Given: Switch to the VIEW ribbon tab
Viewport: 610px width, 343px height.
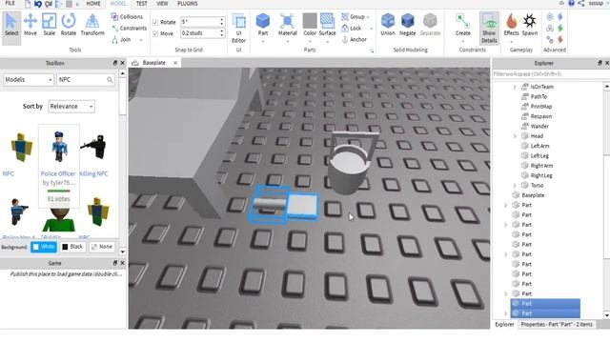Looking at the screenshot, I should (x=162, y=4).
